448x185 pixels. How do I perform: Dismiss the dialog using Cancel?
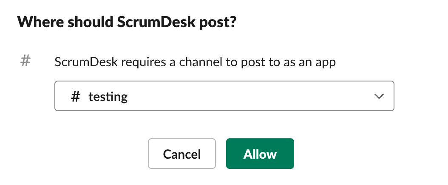click(182, 154)
